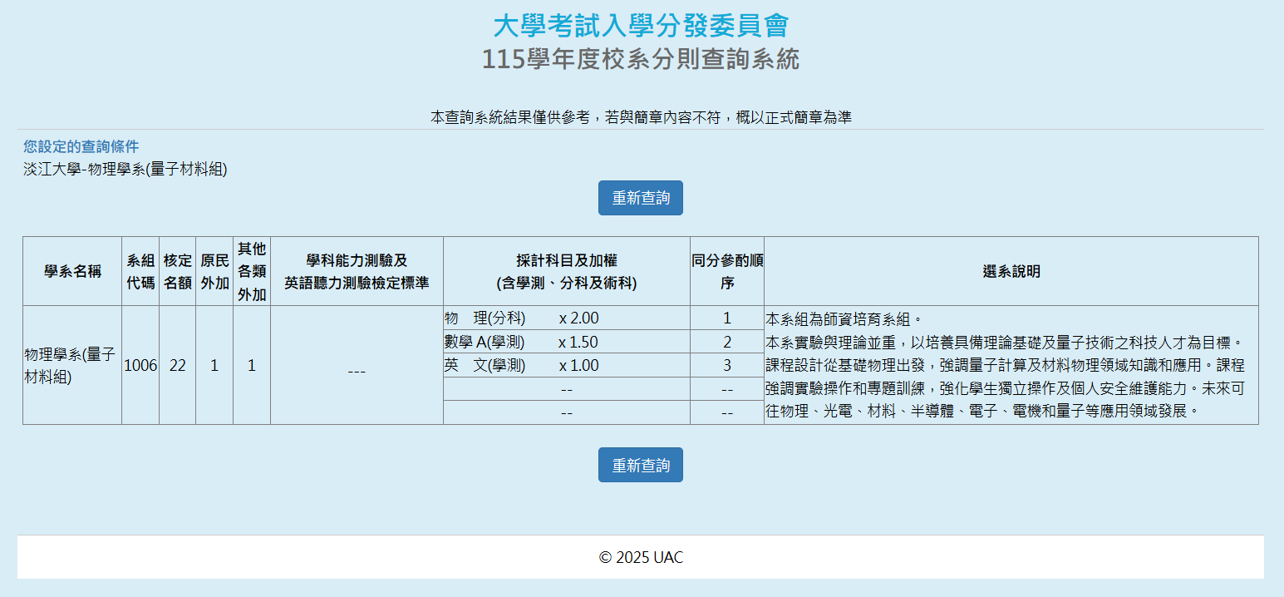Screen dimensions: 1284x597
Task: Click the 採計科目及加權 column header
Action: 566,271
